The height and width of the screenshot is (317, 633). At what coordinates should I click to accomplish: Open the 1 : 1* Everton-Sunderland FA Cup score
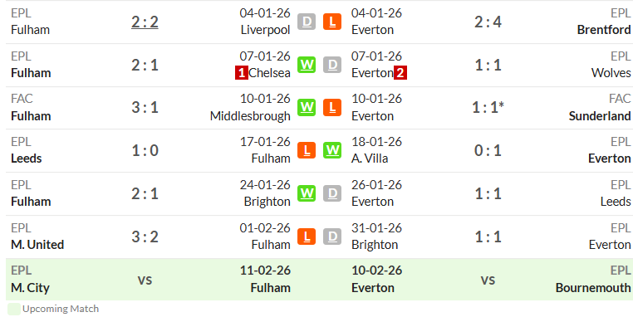pyautogui.click(x=488, y=107)
